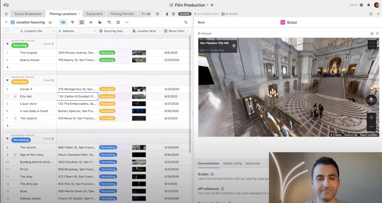Open Film Production base title dropdown
The image size is (382, 203).
point(208,5)
